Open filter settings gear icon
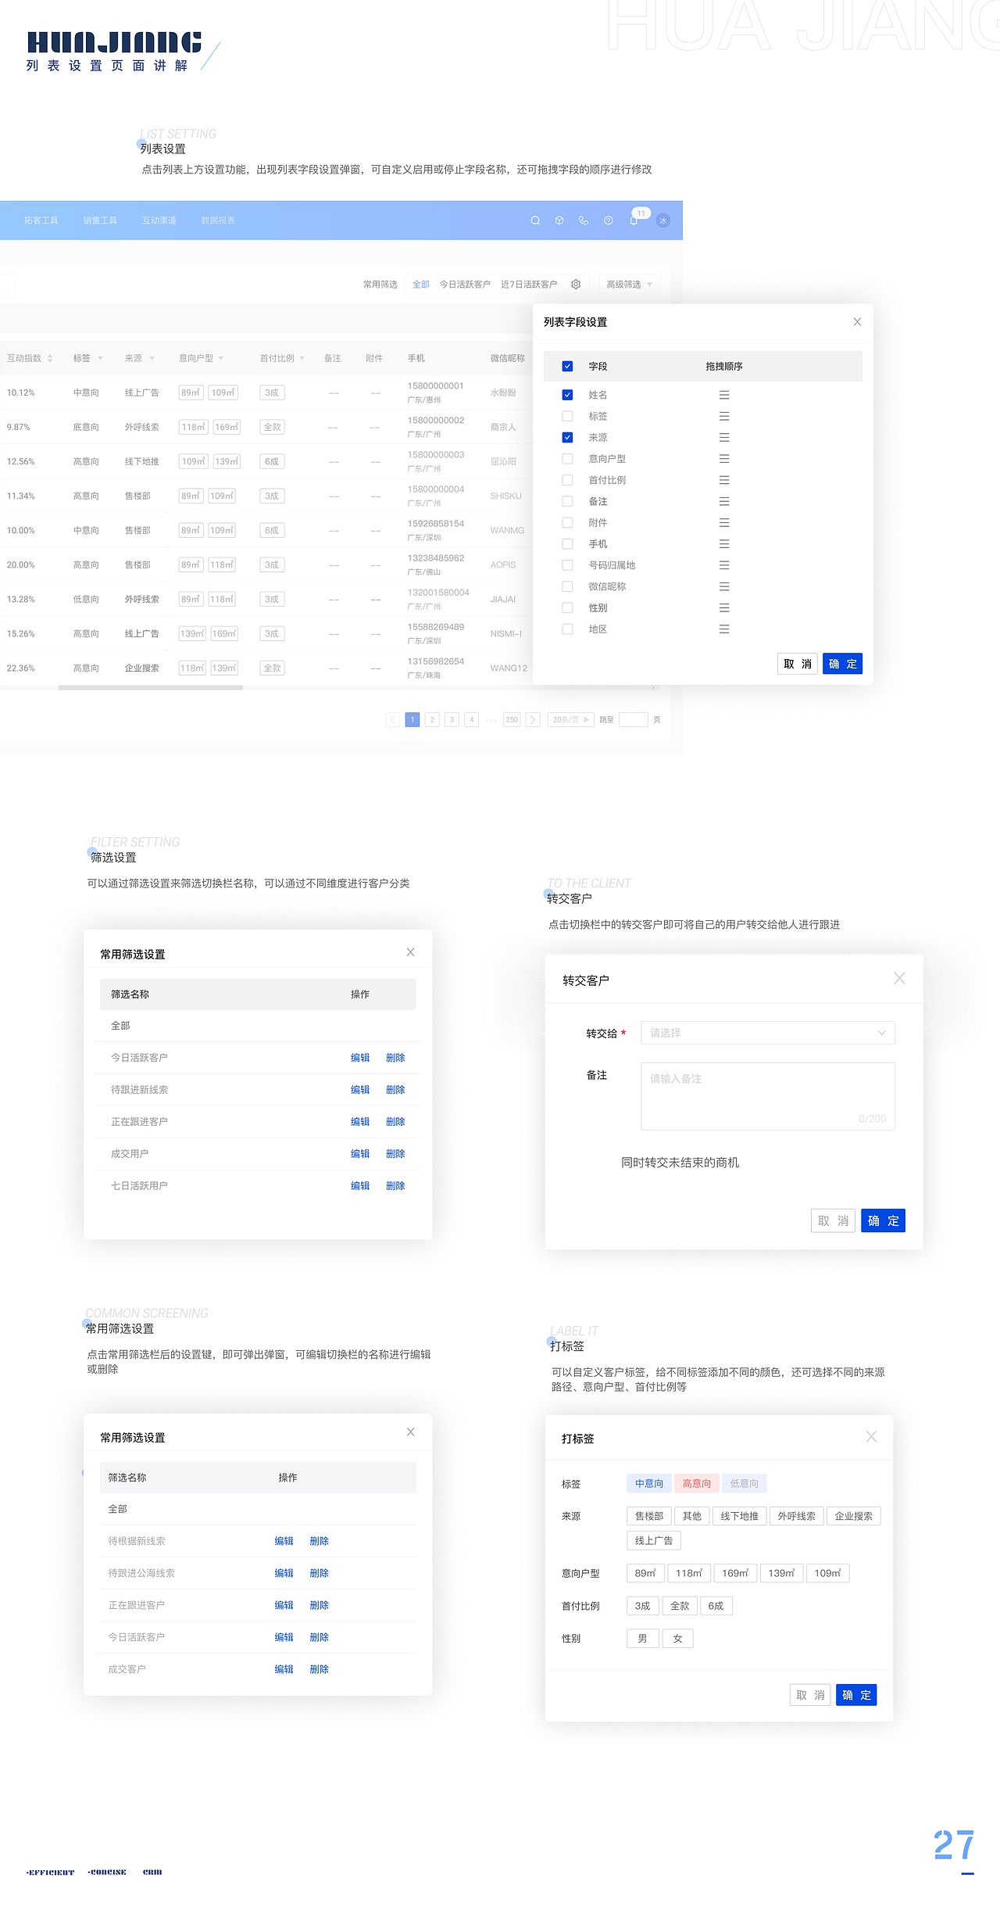The image size is (1000, 1910). [576, 285]
